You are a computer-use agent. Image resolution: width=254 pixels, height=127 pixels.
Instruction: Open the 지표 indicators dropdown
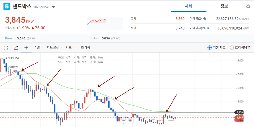tap(70, 48)
